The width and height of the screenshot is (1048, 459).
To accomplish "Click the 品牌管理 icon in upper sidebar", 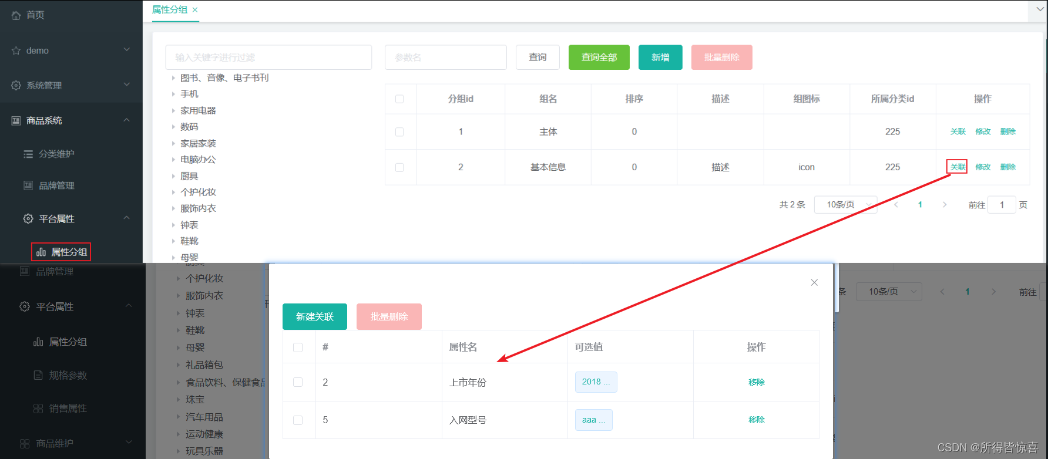I will 28,185.
